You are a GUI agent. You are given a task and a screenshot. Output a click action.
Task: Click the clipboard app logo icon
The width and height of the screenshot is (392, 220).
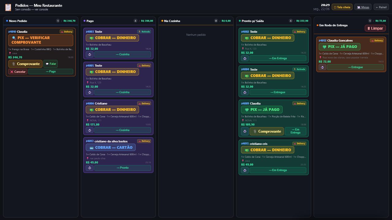click(x=8, y=7)
